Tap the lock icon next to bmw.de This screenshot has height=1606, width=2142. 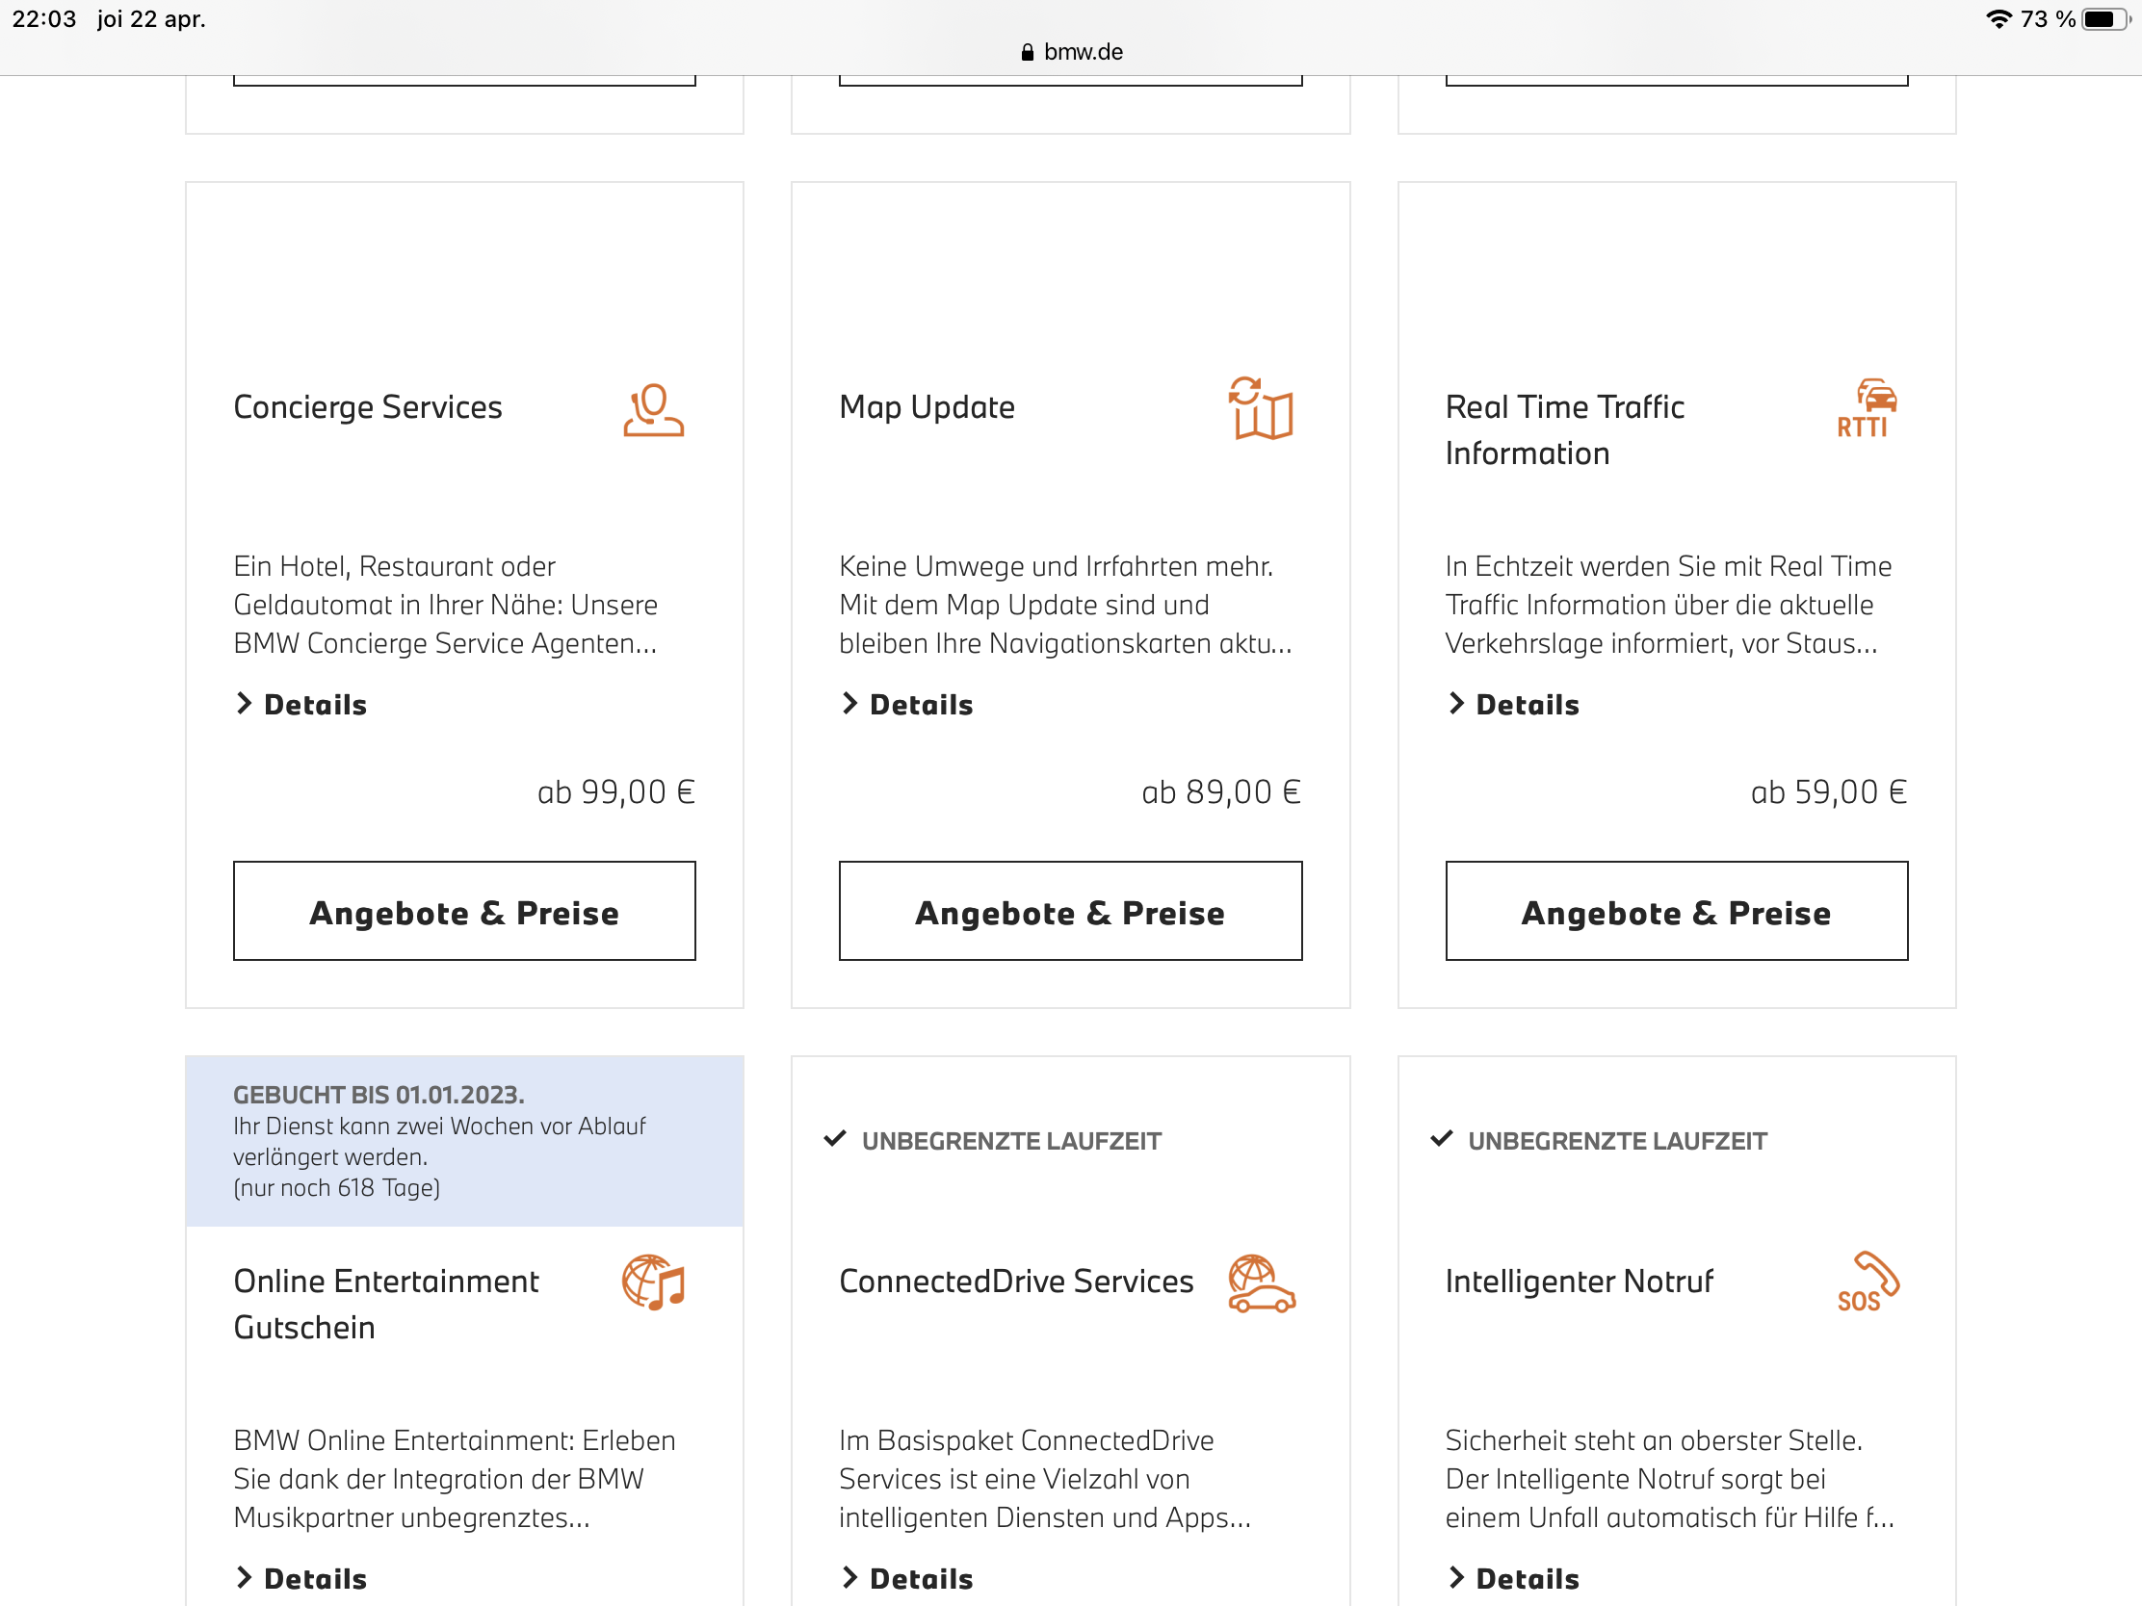coord(1028,52)
